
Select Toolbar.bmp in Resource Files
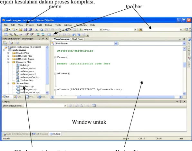pyautogui.click(x=27, y=80)
